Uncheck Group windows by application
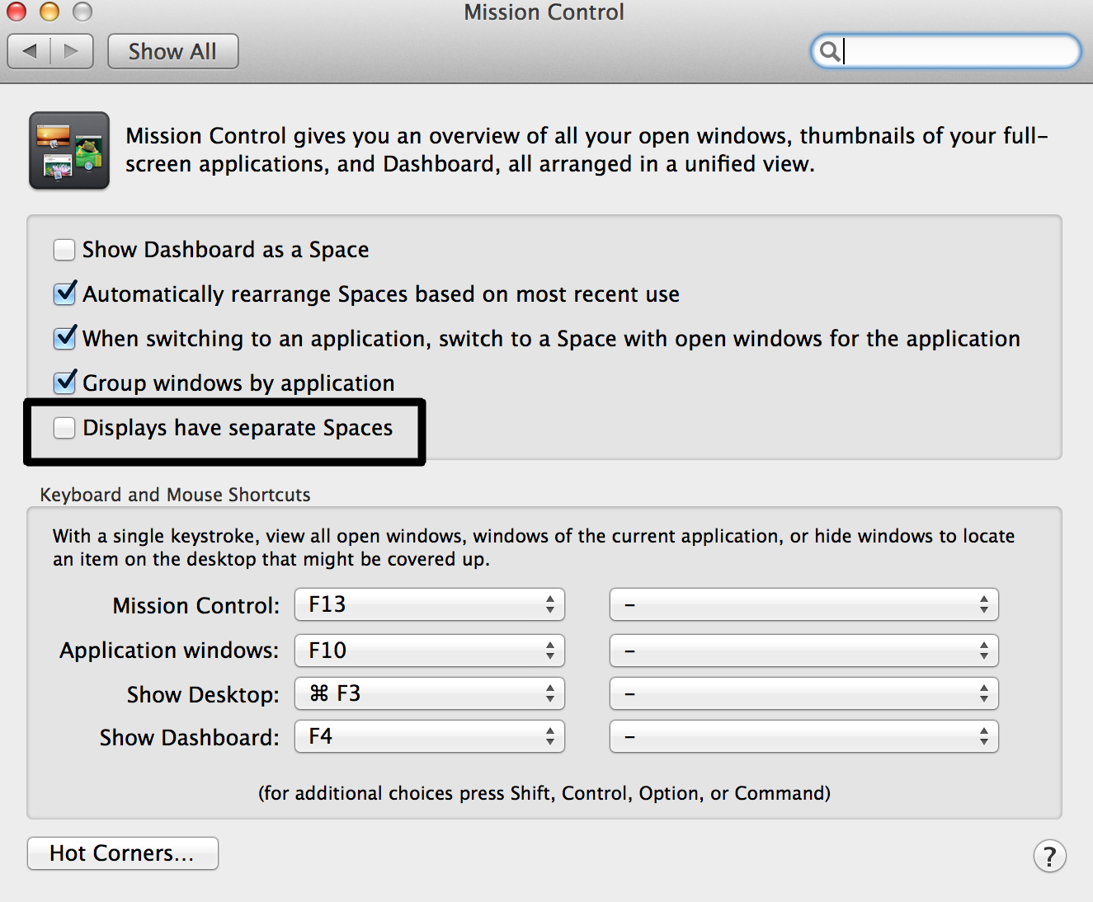 64,383
